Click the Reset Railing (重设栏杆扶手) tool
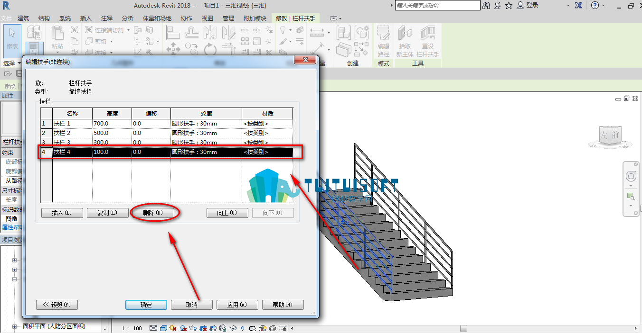 (x=428, y=42)
